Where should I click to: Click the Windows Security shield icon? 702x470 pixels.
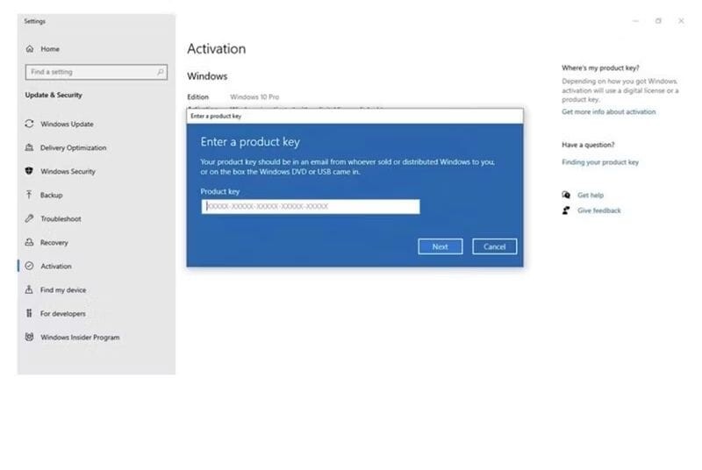pos(30,171)
